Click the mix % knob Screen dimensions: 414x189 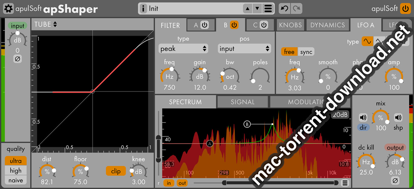point(380,117)
